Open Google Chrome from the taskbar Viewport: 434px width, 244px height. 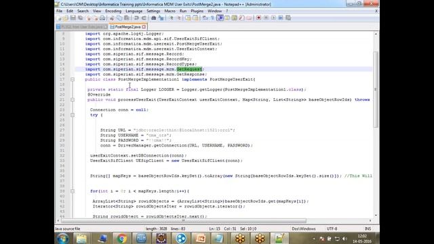[x=121, y=238]
